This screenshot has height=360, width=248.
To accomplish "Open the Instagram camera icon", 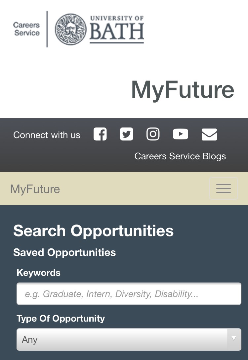I will pos(153,134).
